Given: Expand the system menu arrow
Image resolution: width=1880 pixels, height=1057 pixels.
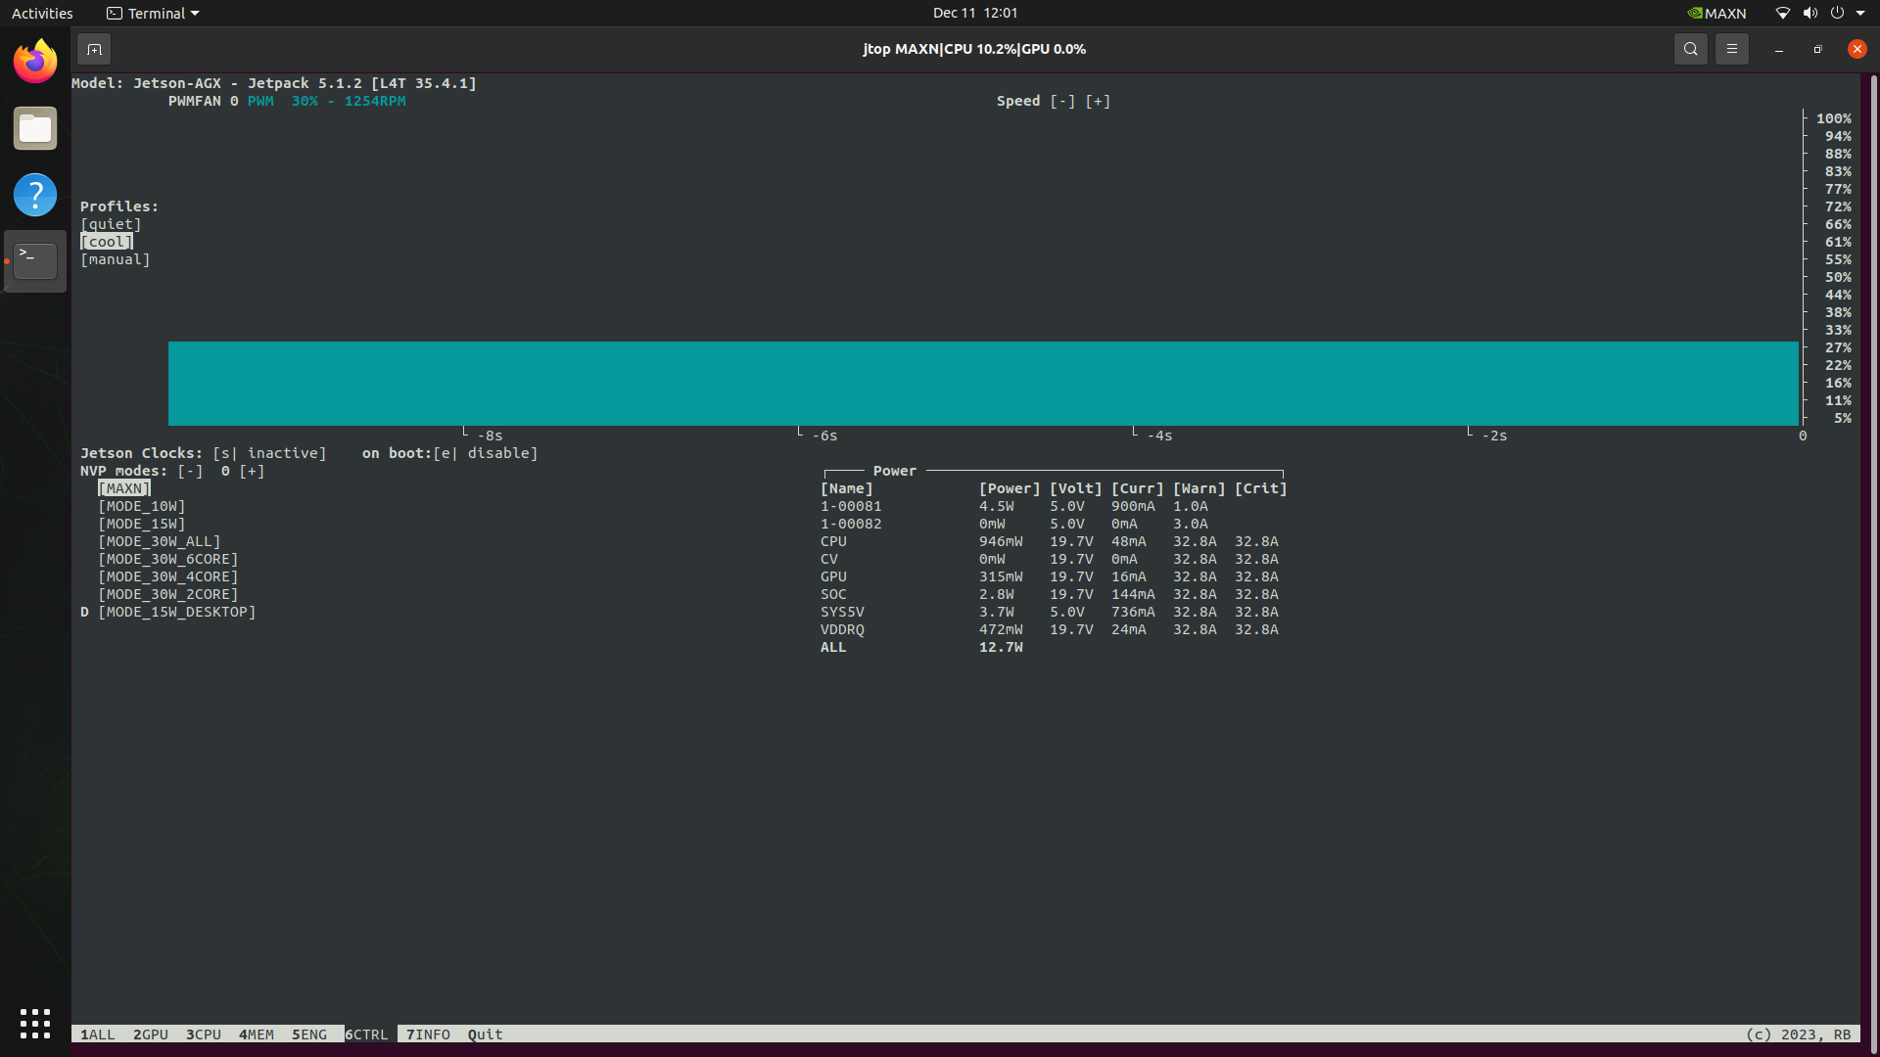Looking at the screenshot, I should pos(1860,13).
